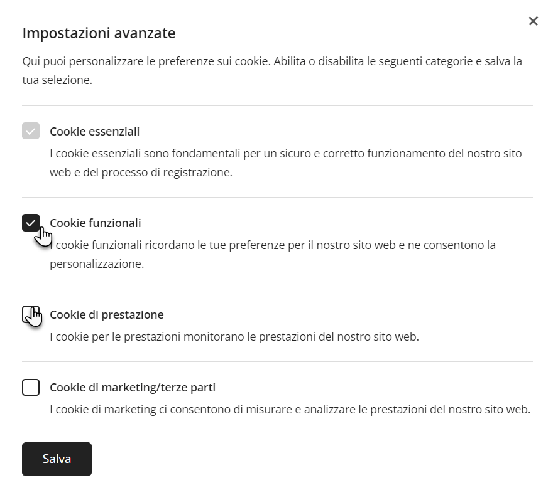
Task: Click the divider line beneath Cookie di prestazione section
Action: 277,361
